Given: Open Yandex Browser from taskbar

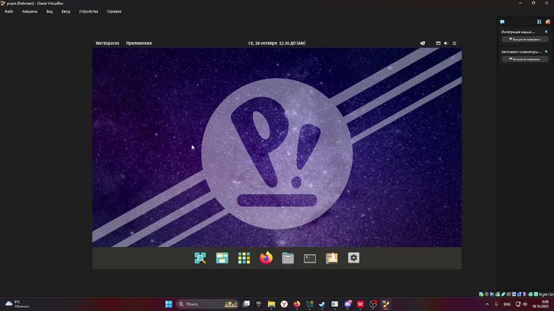Looking at the screenshot, I should click(x=284, y=304).
